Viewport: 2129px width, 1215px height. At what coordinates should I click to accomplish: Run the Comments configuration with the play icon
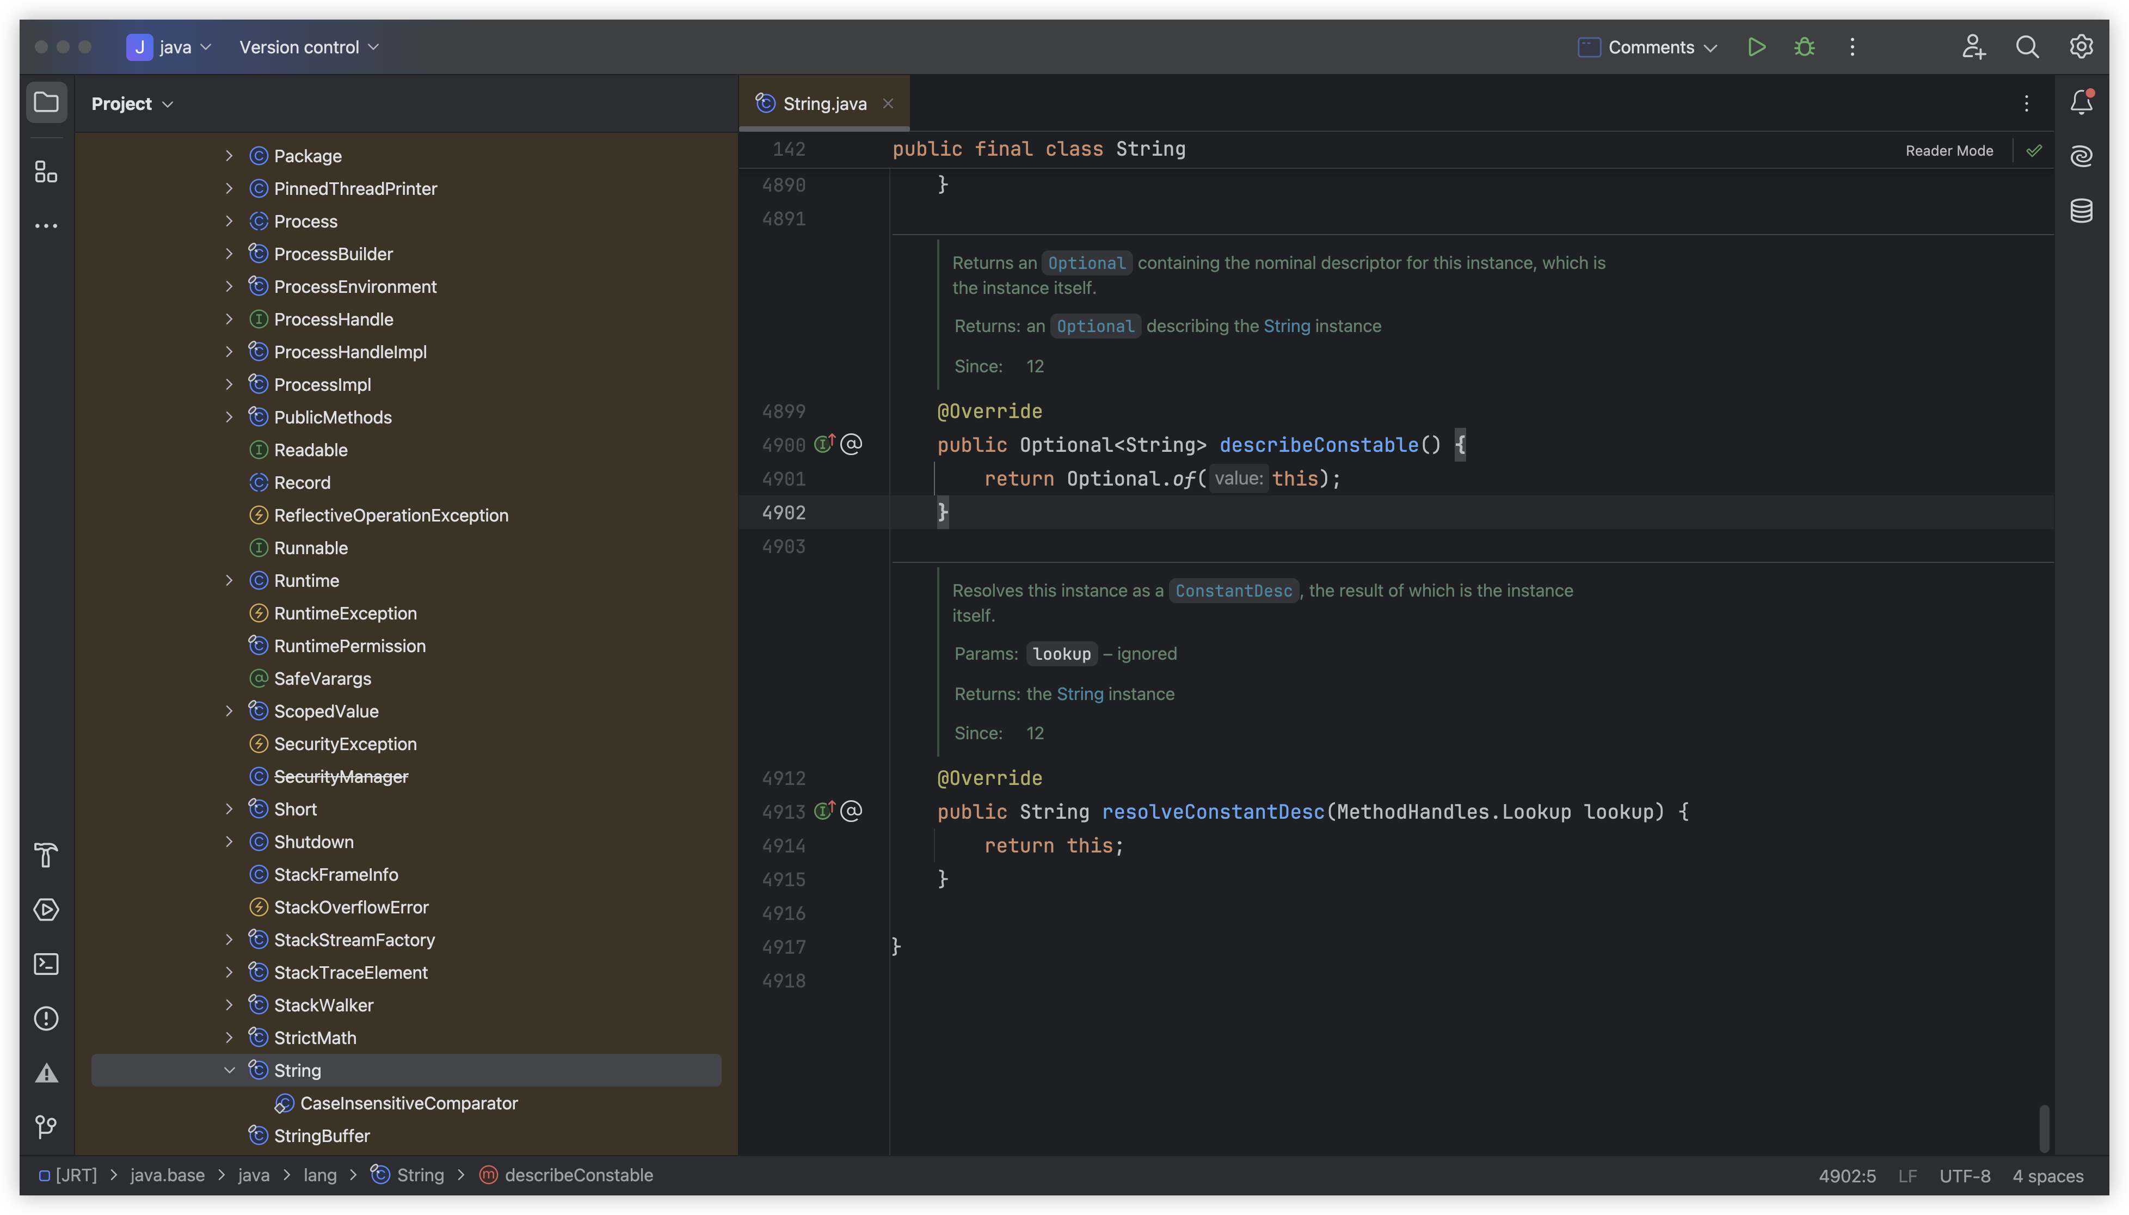1756,47
